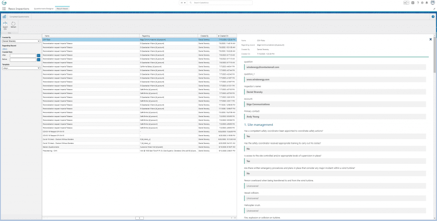Image resolution: width=437 pixels, height=221 pixels.
Task: Open the setup gear icon
Action: tap(422, 3)
